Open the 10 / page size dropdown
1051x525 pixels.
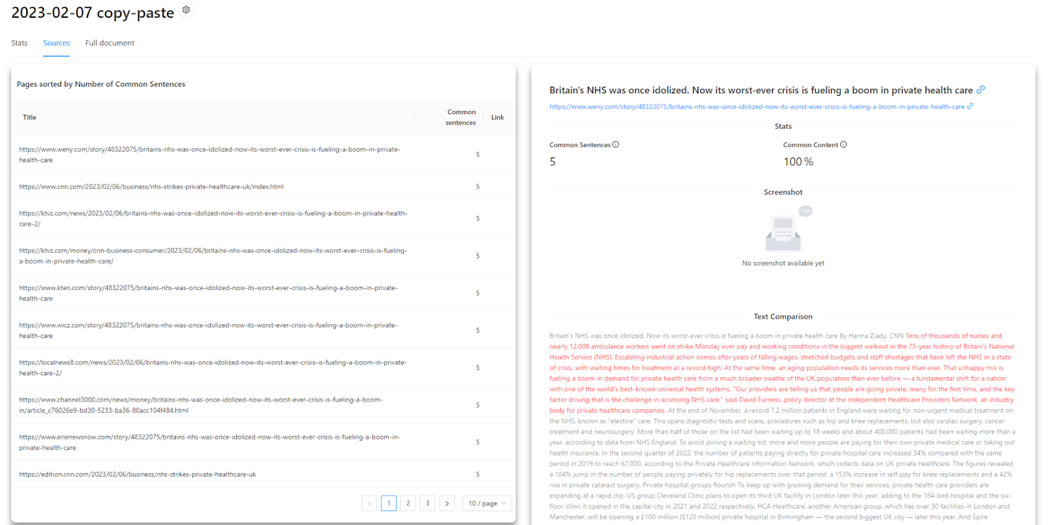click(487, 503)
